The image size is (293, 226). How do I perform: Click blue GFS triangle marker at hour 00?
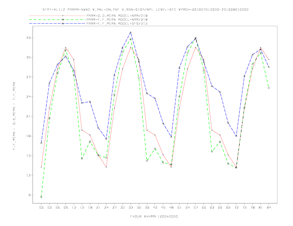[x=41, y=143]
